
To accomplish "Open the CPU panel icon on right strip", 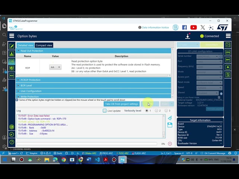I will tap(228, 52).
